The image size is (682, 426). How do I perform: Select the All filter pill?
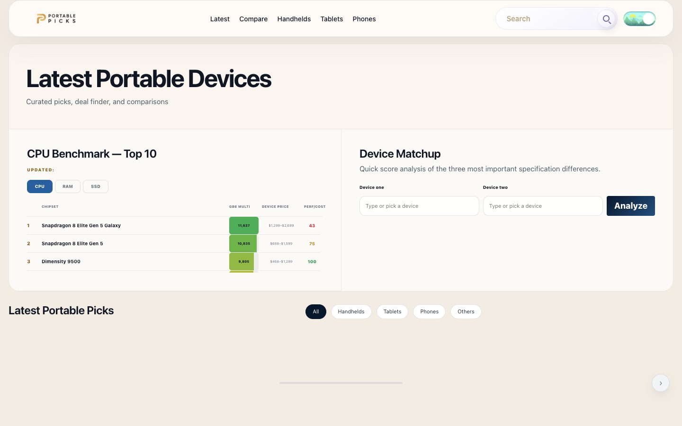point(316,311)
